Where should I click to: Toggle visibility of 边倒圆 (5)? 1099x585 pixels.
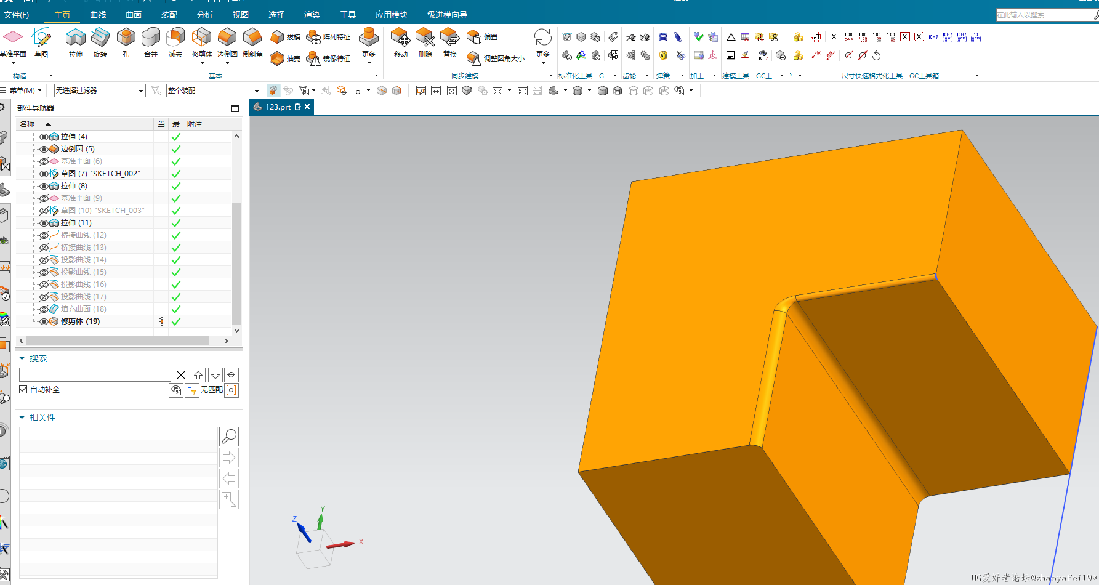pos(44,149)
